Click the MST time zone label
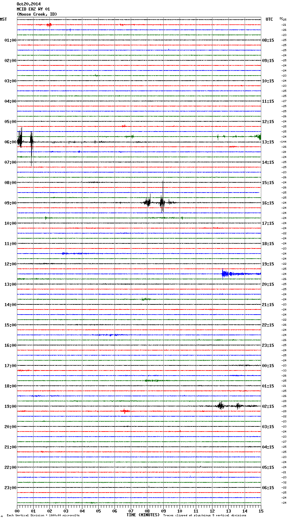 [3, 19]
